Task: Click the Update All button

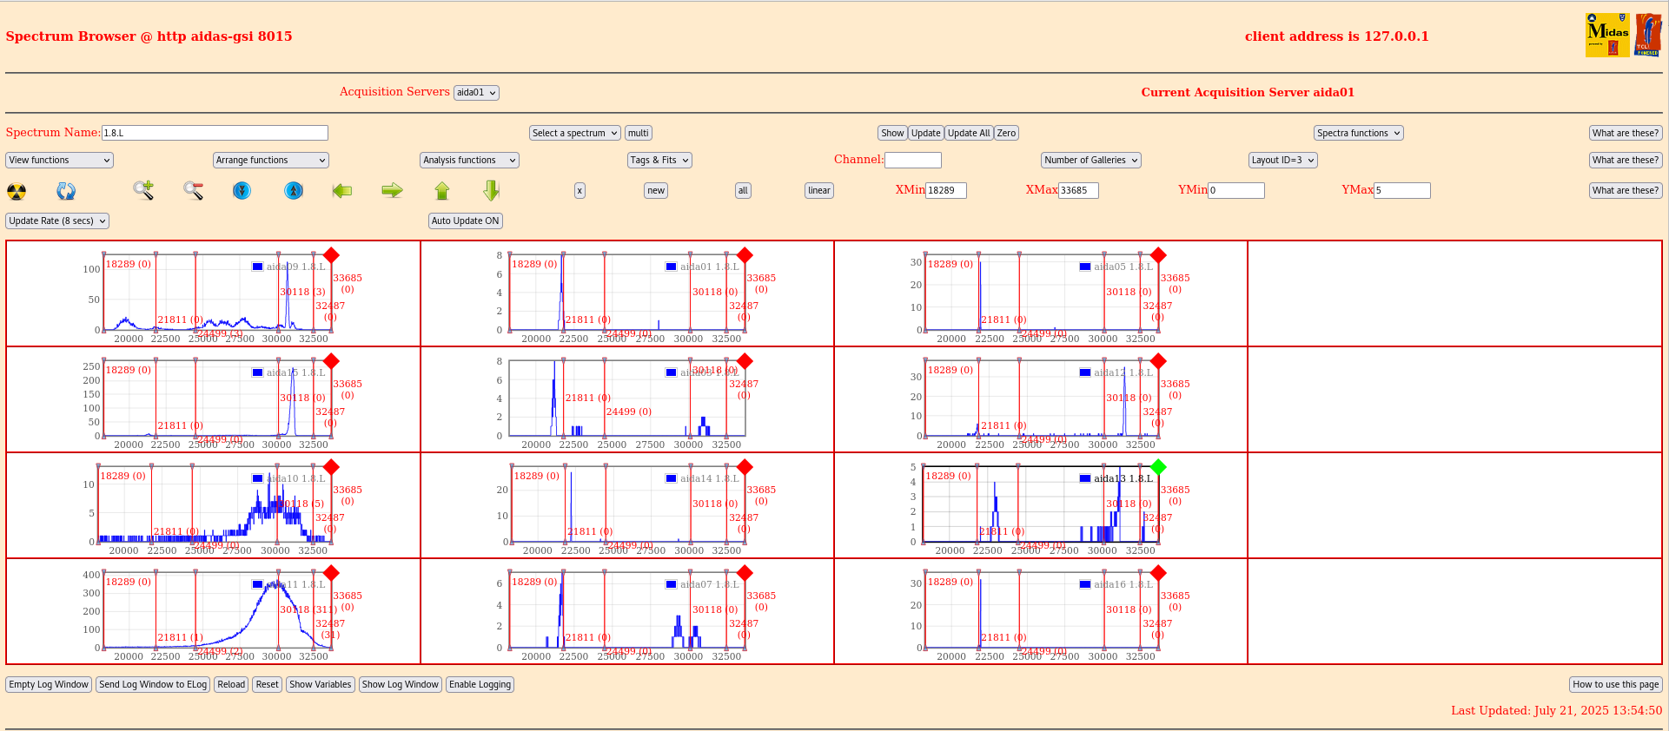Action: point(969,134)
